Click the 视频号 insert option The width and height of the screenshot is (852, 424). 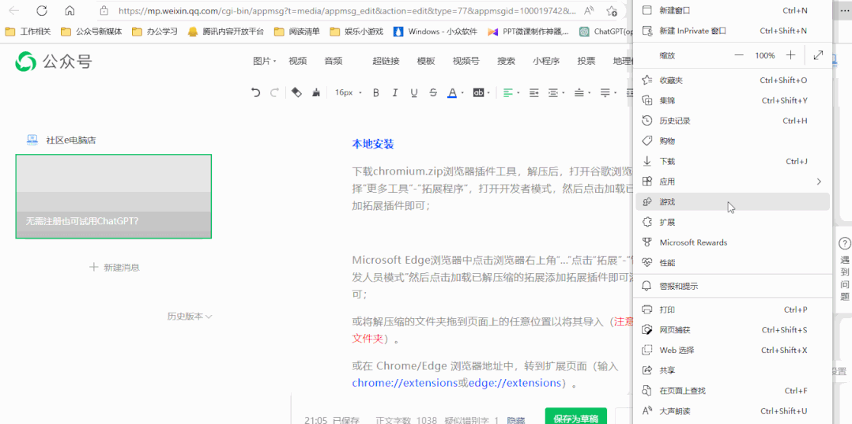point(466,61)
